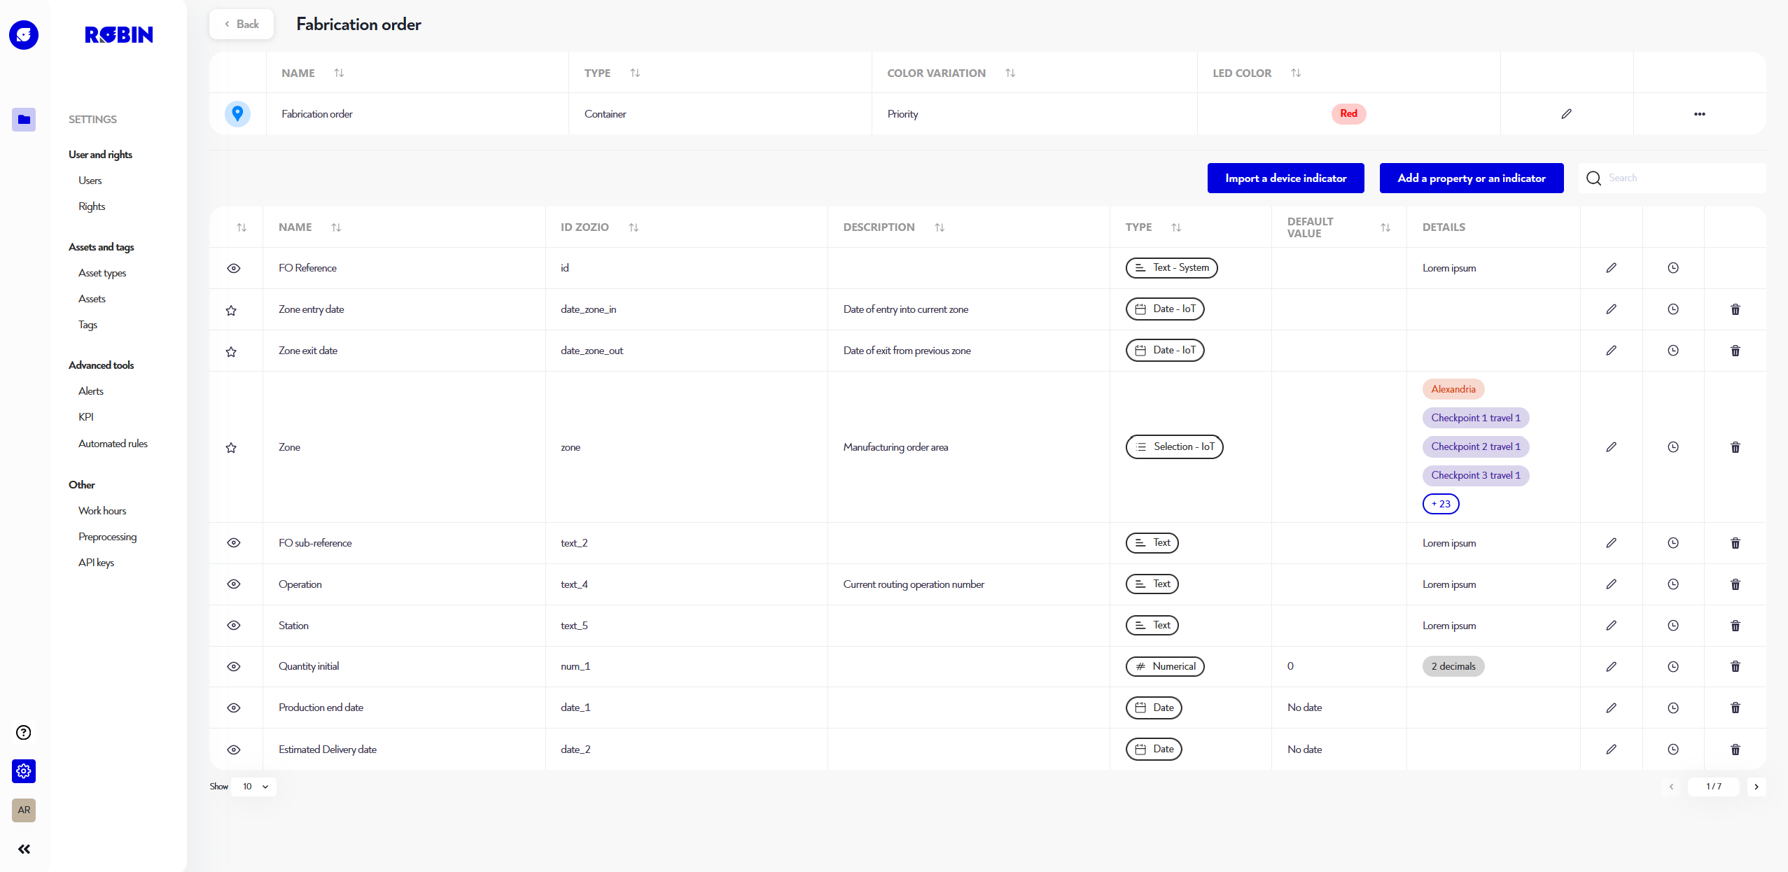Edit the Station property
Screen dimensions: 1788x872
pos(1612,626)
